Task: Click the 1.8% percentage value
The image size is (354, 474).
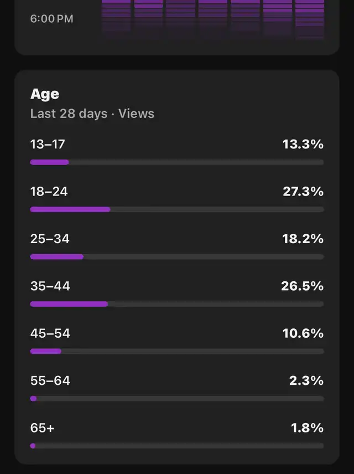Action: pyautogui.click(x=306, y=428)
